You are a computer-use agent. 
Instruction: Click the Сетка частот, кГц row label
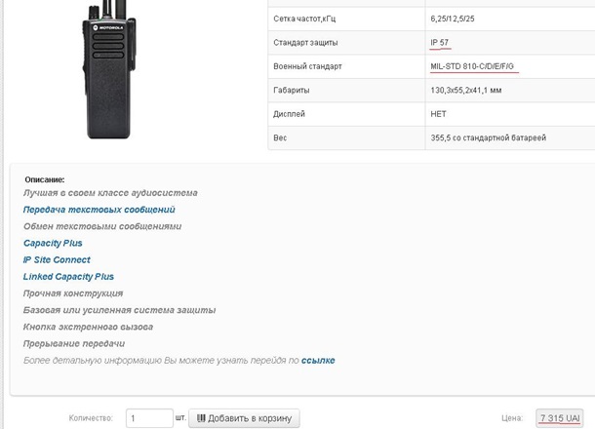(306, 19)
